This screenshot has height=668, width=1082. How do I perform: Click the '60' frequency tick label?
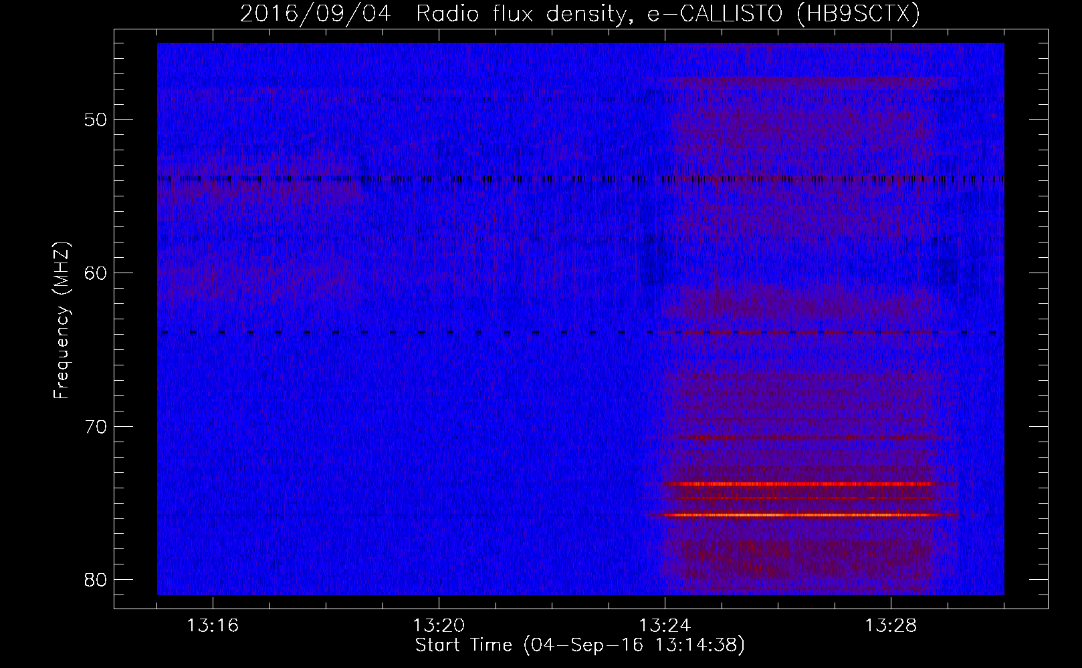click(96, 273)
